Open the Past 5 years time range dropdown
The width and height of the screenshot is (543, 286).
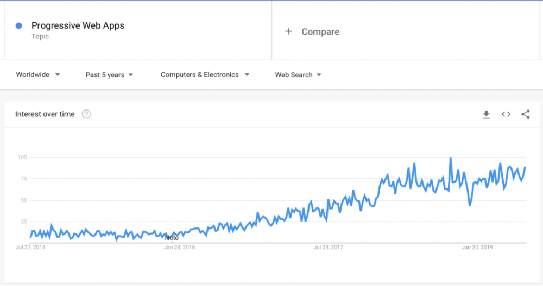(x=109, y=75)
